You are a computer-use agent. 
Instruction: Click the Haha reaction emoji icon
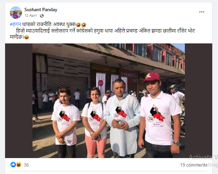pos(19,165)
